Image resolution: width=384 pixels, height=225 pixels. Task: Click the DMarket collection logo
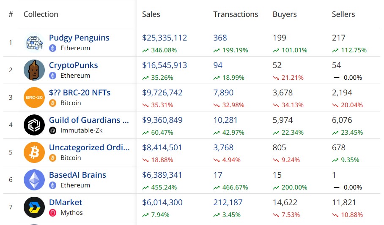pos(34,207)
